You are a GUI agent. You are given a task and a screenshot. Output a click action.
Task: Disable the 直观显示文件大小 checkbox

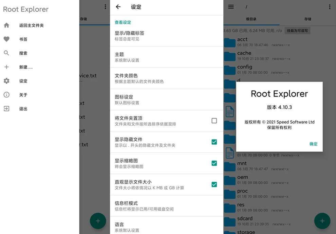[x=214, y=184]
